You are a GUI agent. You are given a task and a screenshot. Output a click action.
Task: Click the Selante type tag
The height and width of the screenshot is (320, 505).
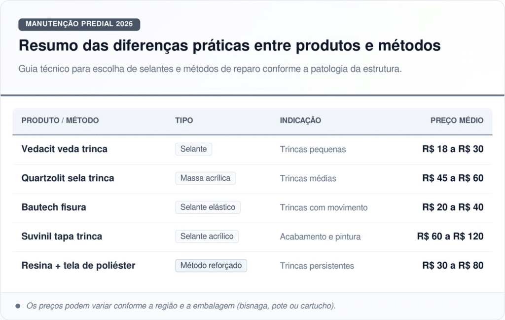tap(193, 149)
